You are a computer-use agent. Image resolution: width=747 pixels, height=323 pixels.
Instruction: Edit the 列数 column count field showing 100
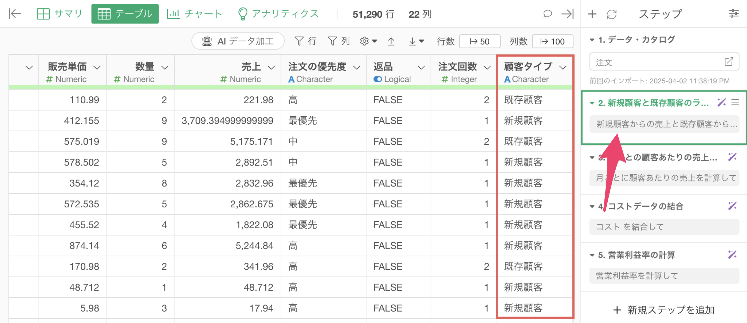[x=552, y=41]
